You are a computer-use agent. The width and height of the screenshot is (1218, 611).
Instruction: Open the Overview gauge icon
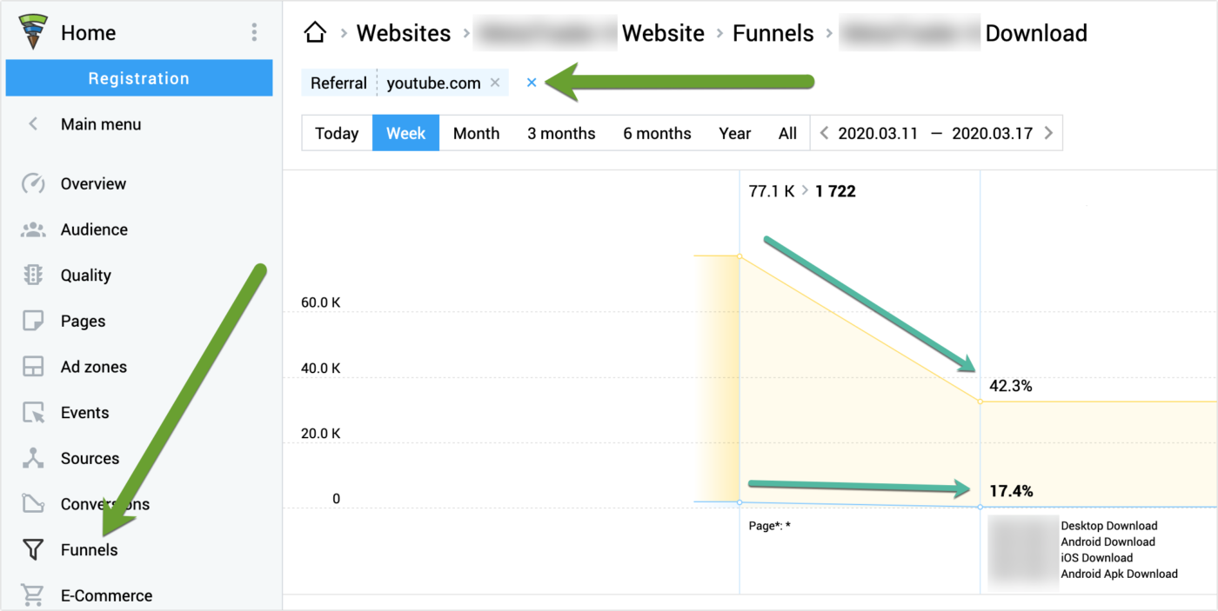coord(33,183)
